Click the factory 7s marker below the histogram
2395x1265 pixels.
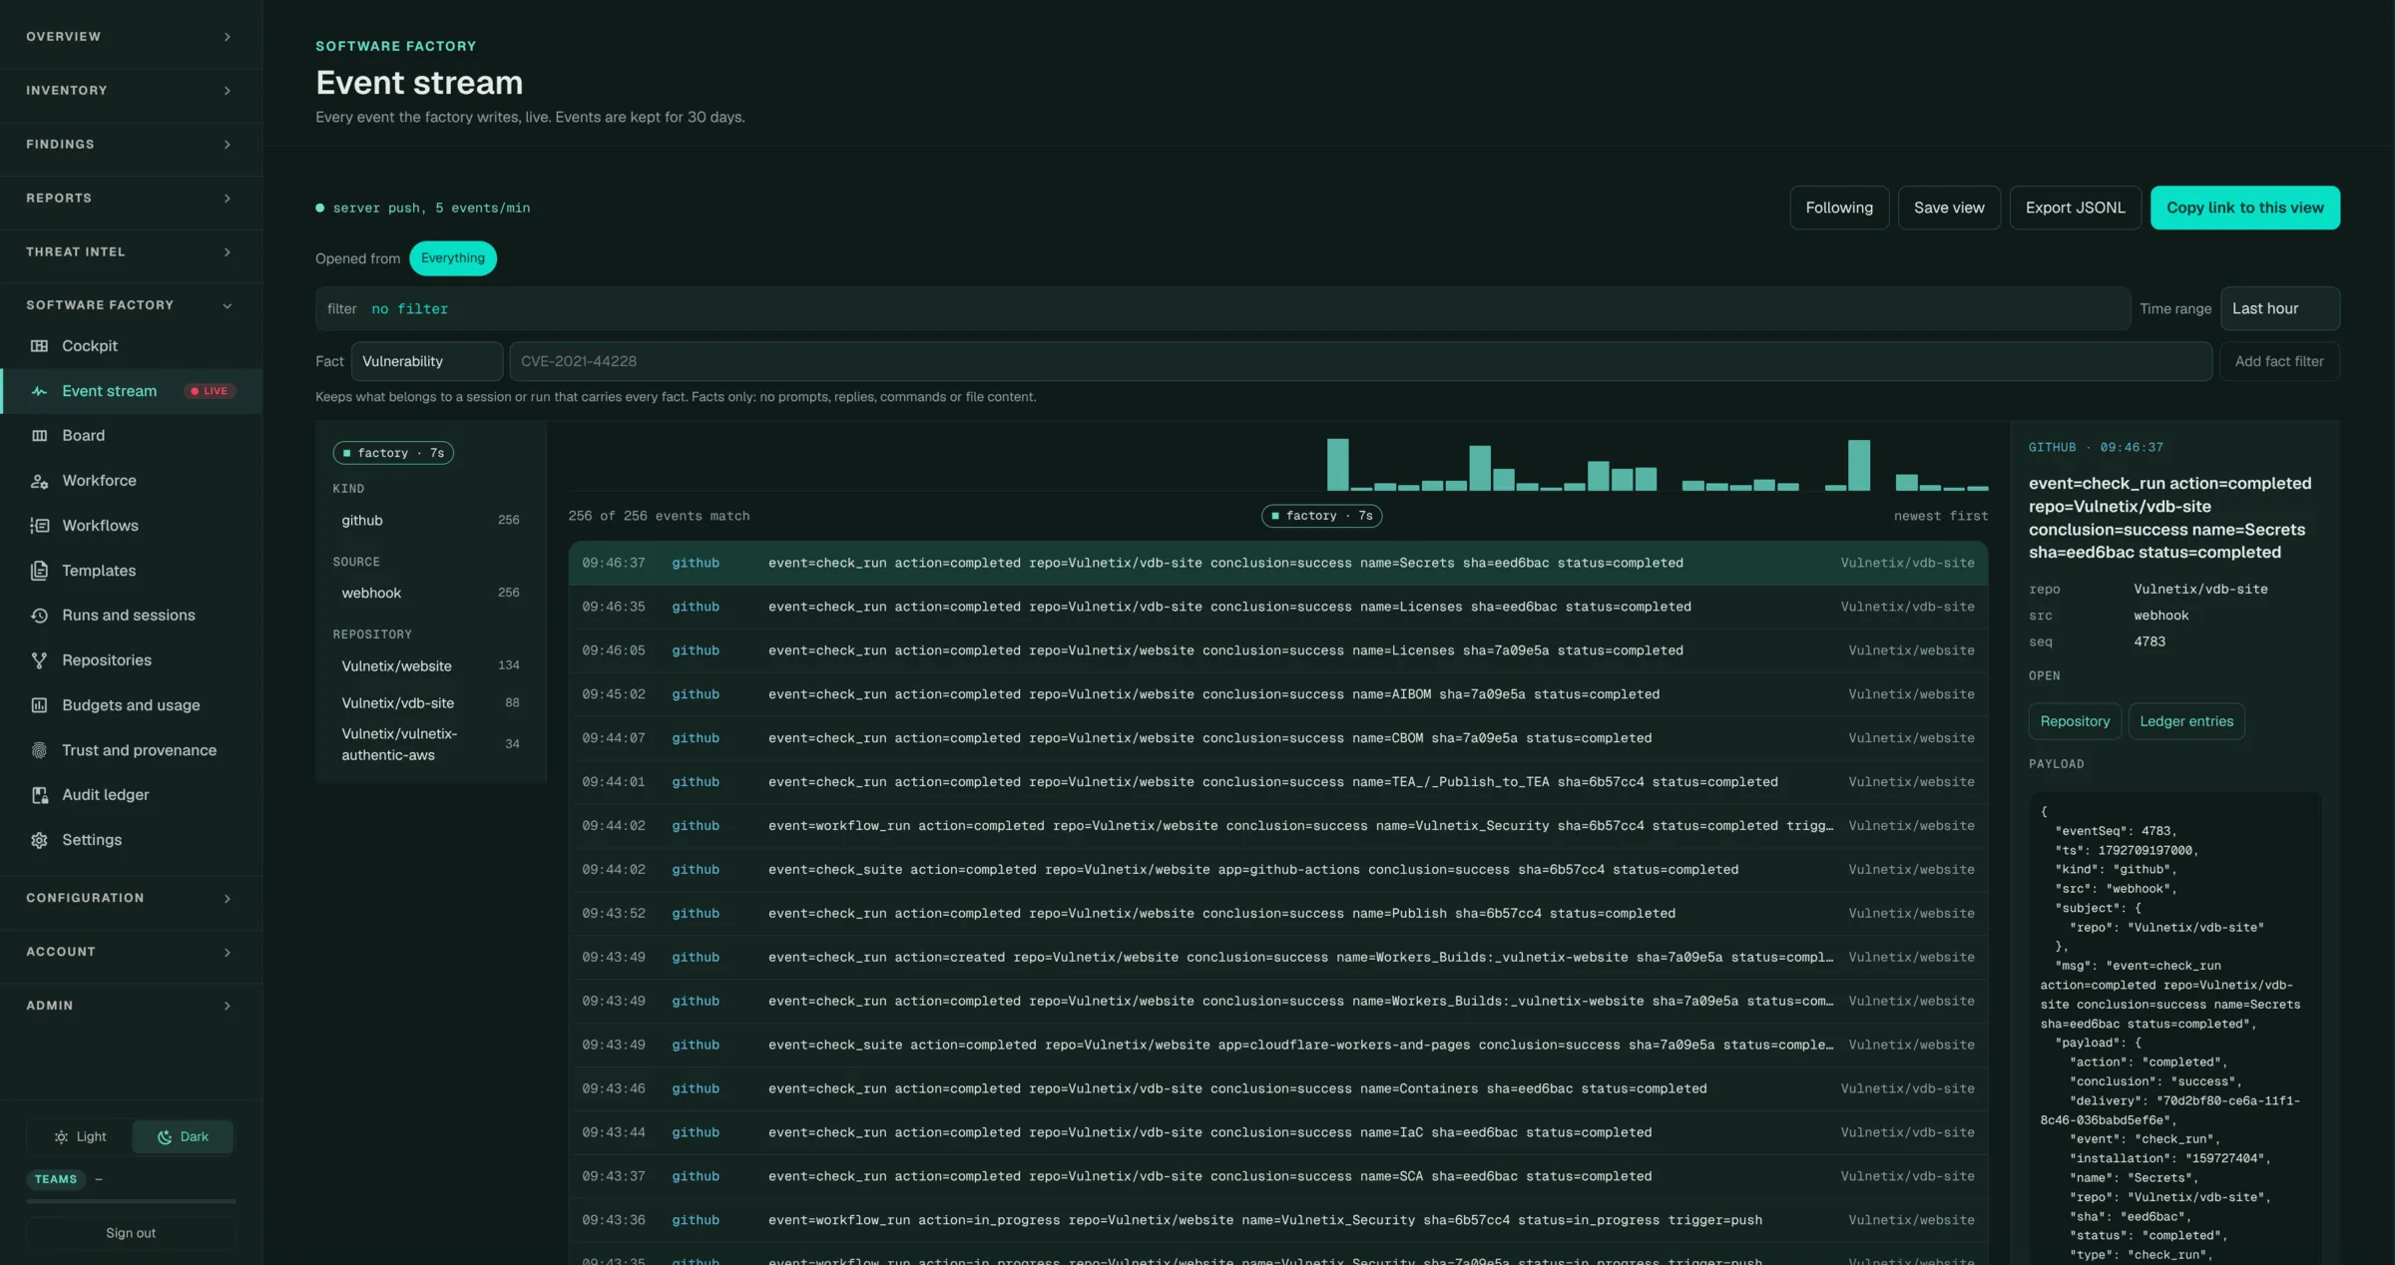[x=1321, y=516]
